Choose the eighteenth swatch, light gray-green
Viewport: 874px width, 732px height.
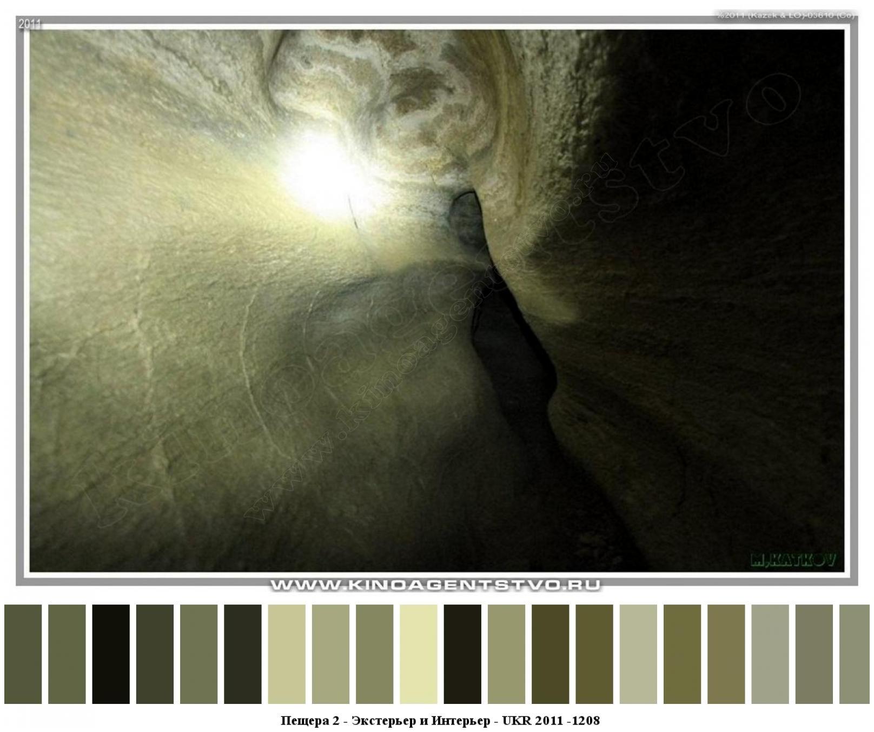click(771, 654)
